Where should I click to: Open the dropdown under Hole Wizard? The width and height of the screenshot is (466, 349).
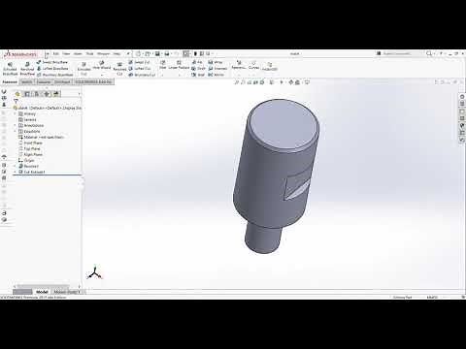click(102, 75)
